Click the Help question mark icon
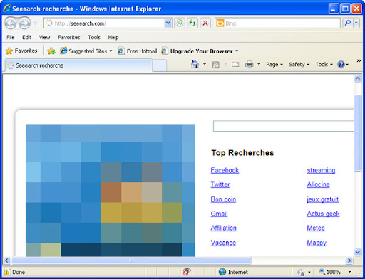 click(341, 64)
